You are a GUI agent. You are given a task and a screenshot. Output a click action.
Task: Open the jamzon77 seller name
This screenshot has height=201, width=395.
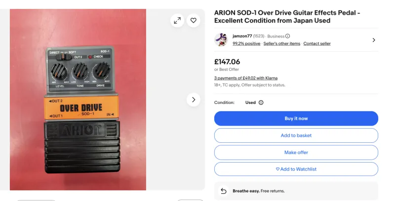coord(242,36)
